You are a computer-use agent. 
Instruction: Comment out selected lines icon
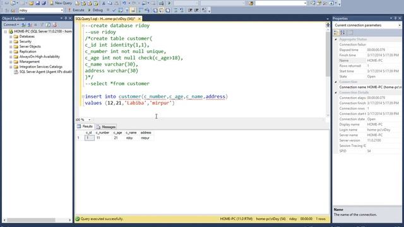175,10
